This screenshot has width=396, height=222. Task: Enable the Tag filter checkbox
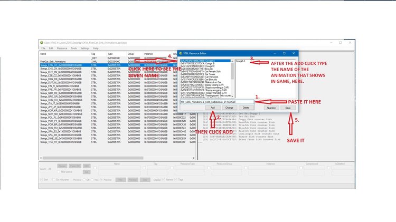(x=144, y=168)
